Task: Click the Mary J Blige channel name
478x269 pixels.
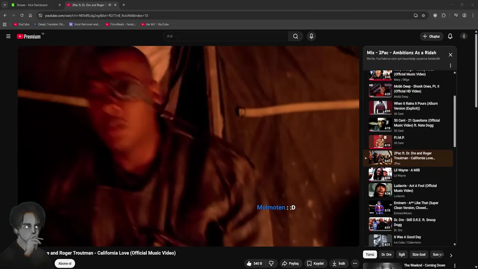Action: click(401, 80)
